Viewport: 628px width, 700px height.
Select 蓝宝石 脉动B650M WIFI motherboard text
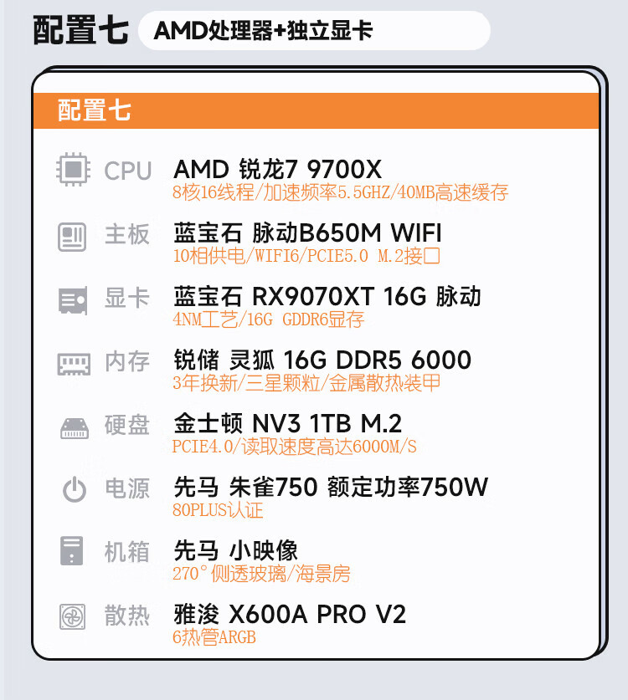click(307, 232)
